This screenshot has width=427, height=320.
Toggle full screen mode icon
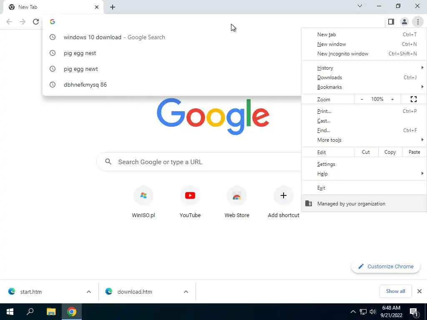pyautogui.click(x=413, y=99)
